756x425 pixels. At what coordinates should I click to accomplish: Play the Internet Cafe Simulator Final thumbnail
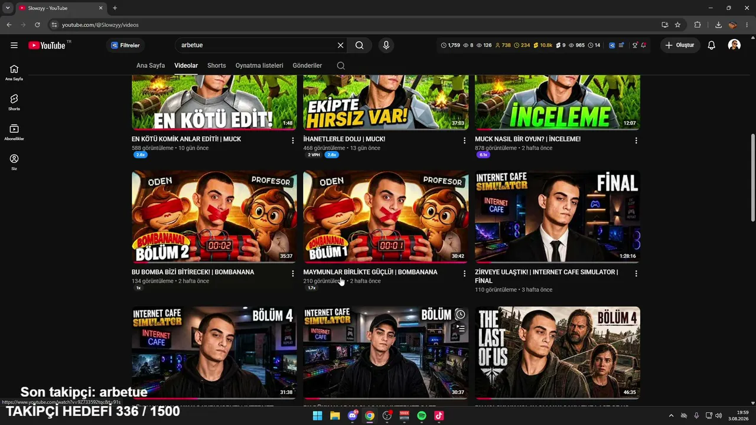[x=558, y=217]
